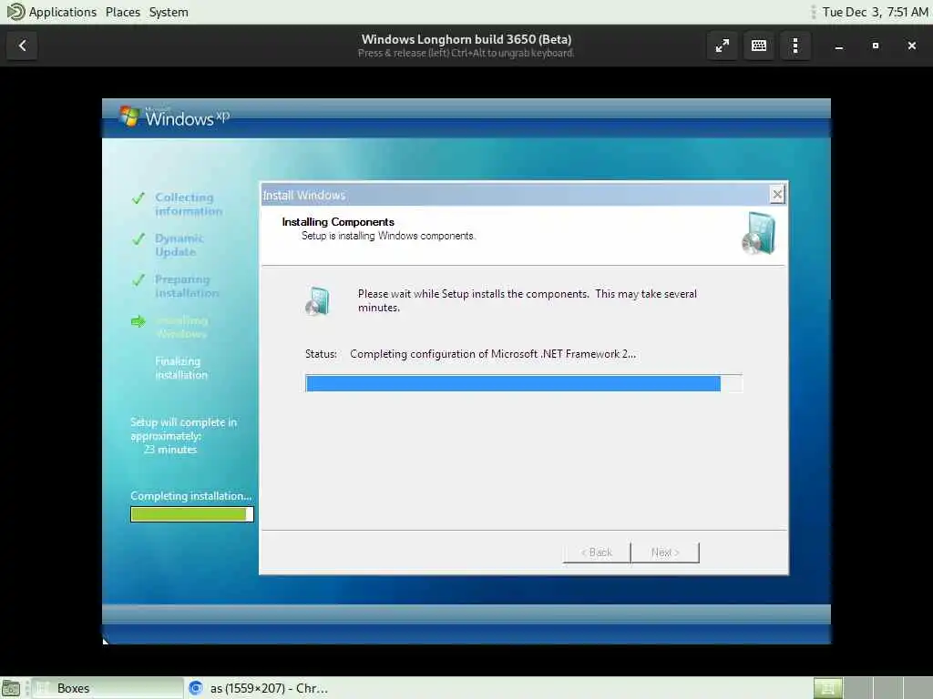This screenshot has height=699, width=933.
Task: Click the MATE logo icon in top panel
Action: tap(15, 12)
